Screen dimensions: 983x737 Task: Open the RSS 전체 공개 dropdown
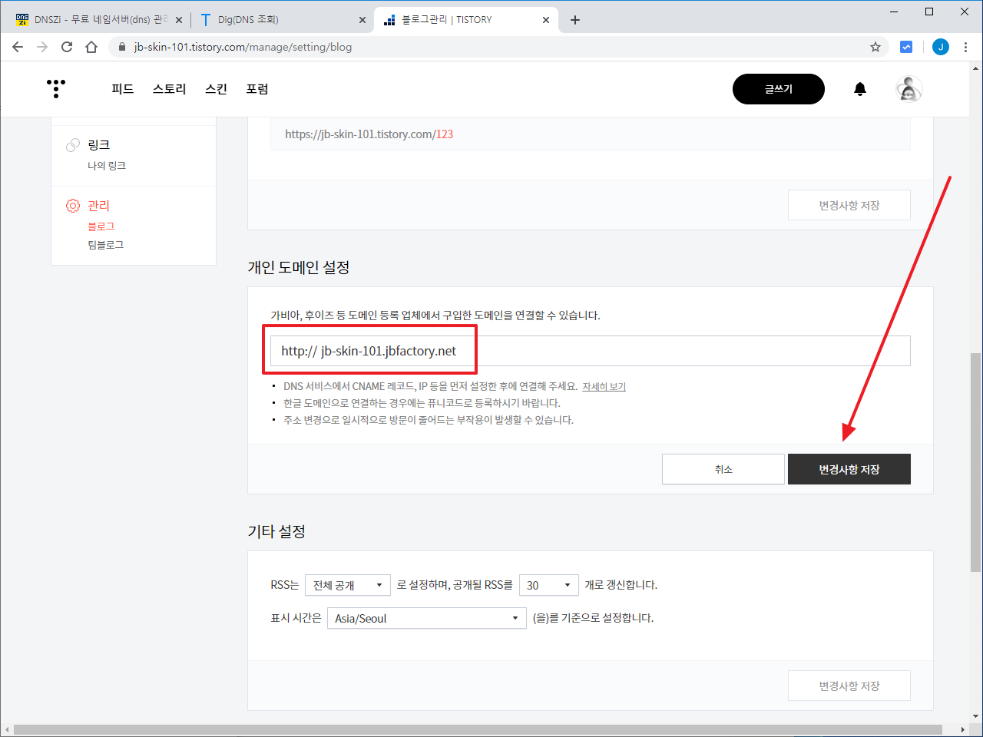(x=348, y=585)
